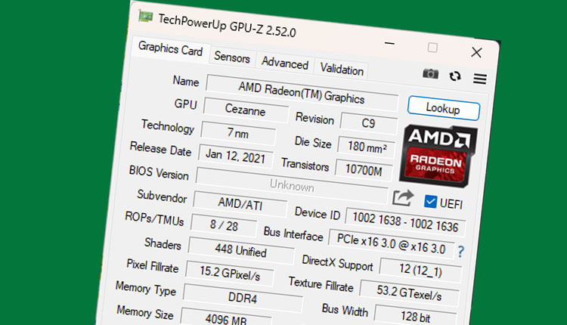Close the GPU-Z window
The width and height of the screenshot is (567, 325).
(476, 52)
